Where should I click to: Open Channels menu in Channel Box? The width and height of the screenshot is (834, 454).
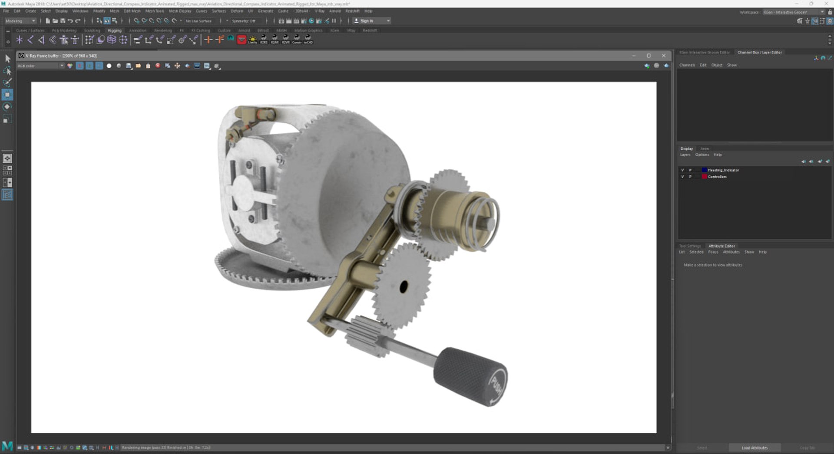pyautogui.click(x=687, y=65)
